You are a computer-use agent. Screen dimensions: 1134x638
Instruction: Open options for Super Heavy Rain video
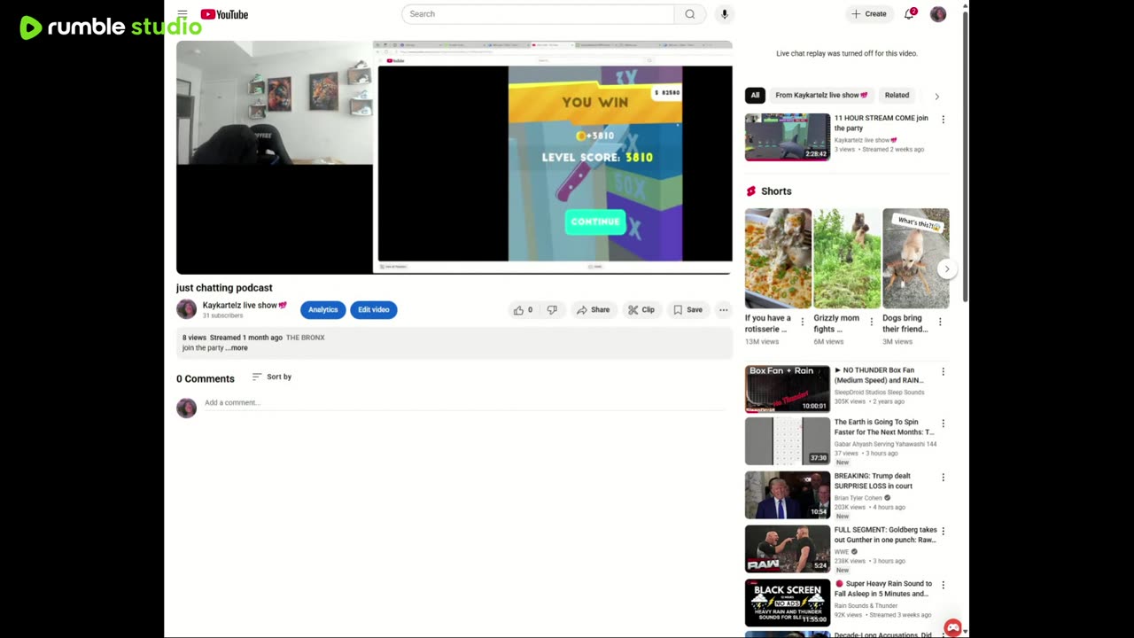click(x=943, y=586)
